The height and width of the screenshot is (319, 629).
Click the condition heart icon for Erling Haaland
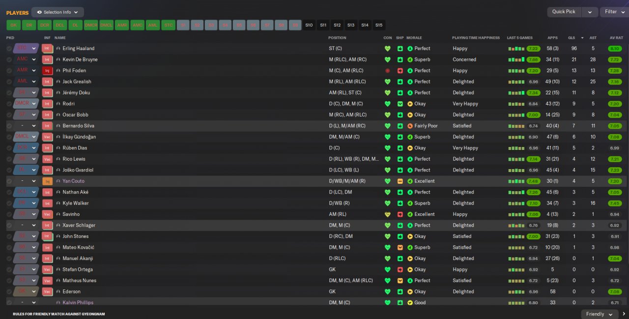[388, 49]
